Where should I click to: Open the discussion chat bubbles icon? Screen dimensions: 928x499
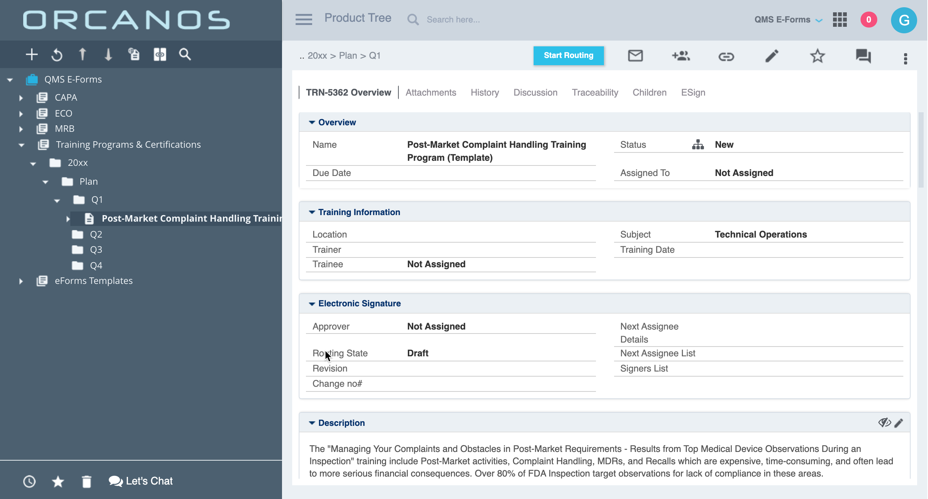[863, 56]
